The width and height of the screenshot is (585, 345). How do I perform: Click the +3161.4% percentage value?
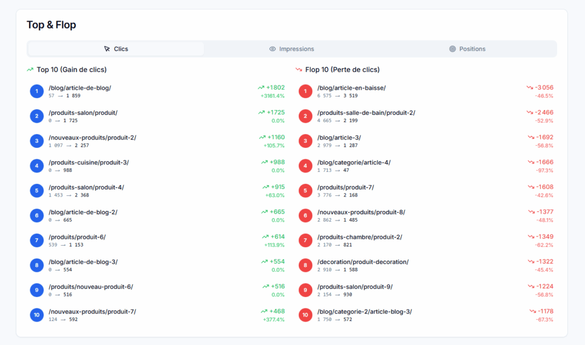click(x=273, y=96)
